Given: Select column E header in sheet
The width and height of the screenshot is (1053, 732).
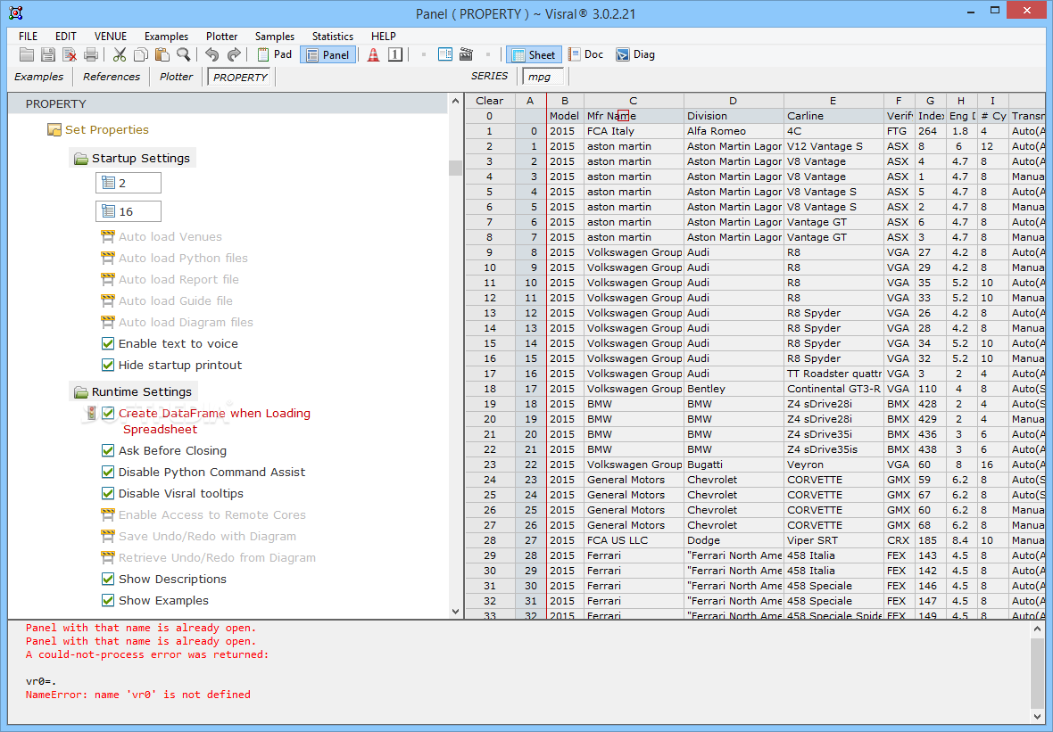Looking at the screenshot, I should tap(833, 101).
